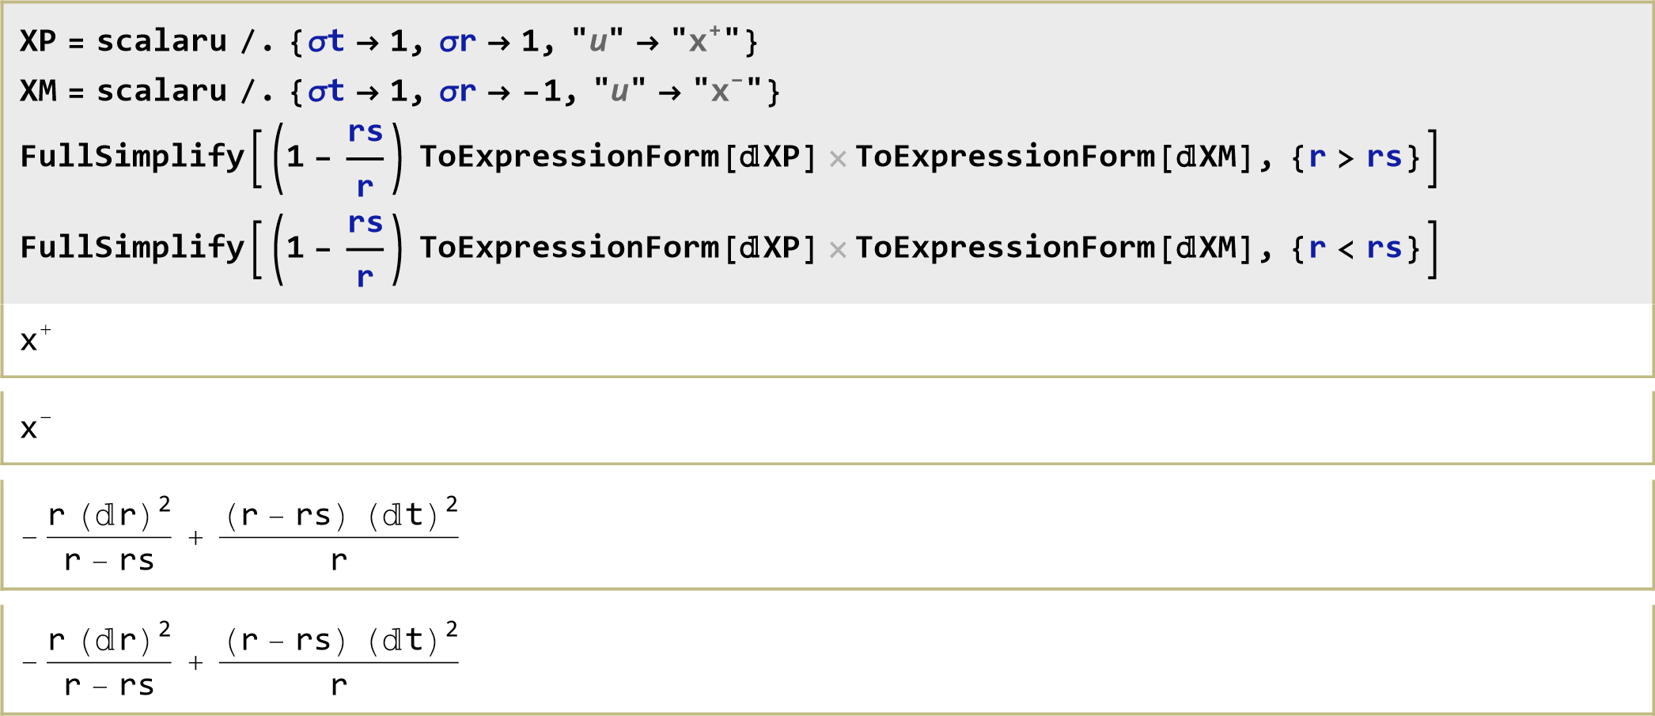The width and height of the screenshot is (1655, 716).
Task: Click FullSimplify in the line with r > rs
Action: (x=132, y=157)
